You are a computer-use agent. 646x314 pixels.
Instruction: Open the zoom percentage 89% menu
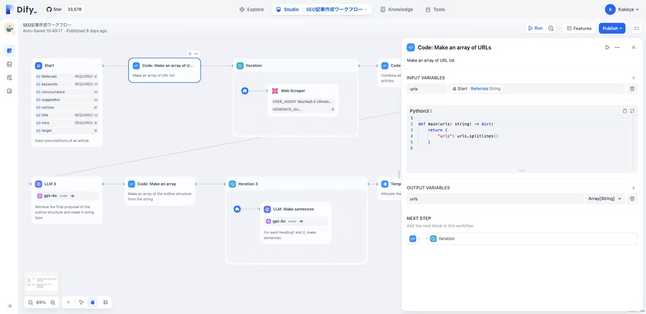41,302
